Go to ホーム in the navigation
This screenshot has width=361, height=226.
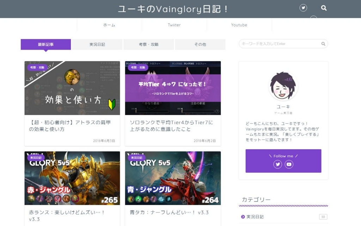coord(109,25)
